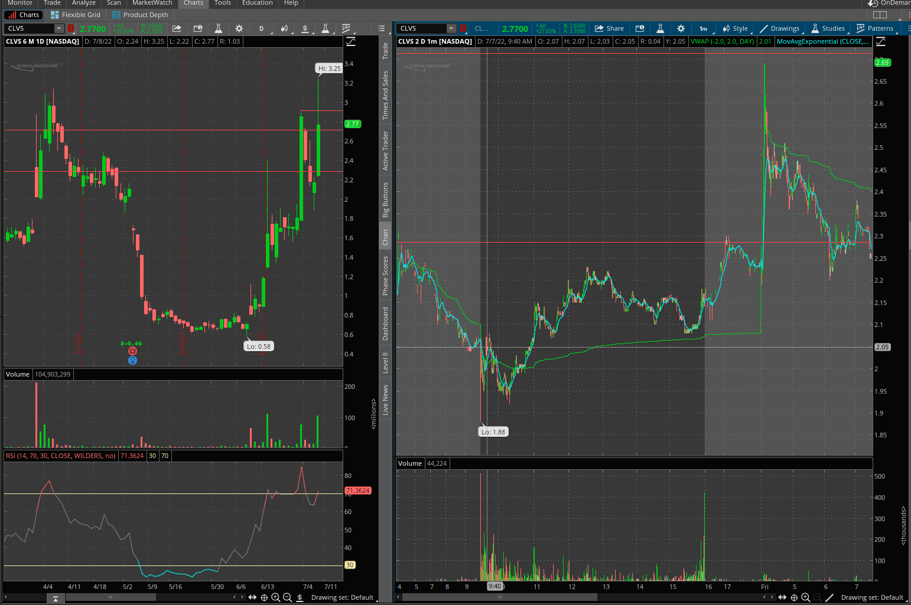Switch to the Flexible Grid subtab
This screenshot has width=911, height=605.
point(76,15)
